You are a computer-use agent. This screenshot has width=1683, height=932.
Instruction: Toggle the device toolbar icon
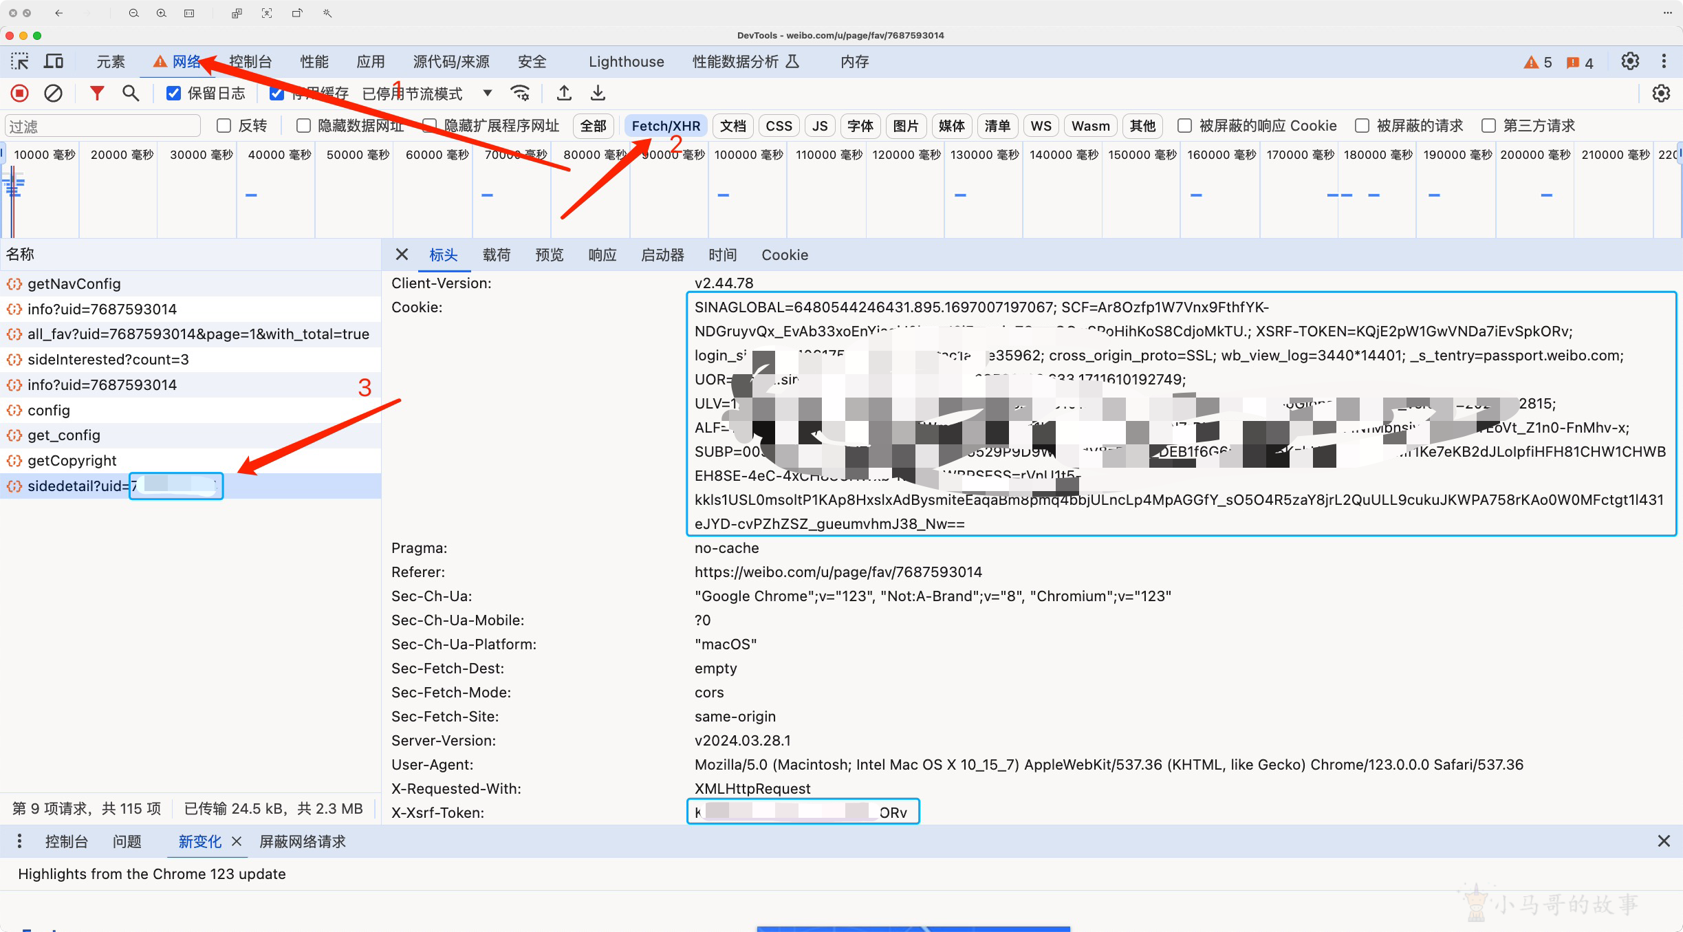pyautogui.click(x=54, y=62)
